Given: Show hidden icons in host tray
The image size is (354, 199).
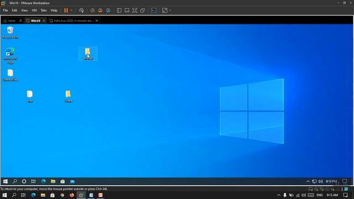Looking at the screenshot, I should pyautogui.click(x=279, y=195).
